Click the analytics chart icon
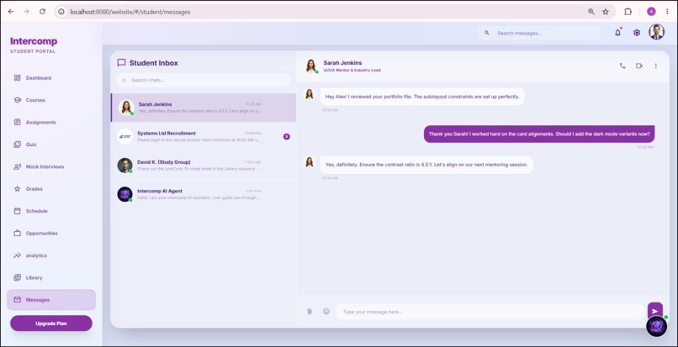The image size is (678, 347). tap(18, 255)
